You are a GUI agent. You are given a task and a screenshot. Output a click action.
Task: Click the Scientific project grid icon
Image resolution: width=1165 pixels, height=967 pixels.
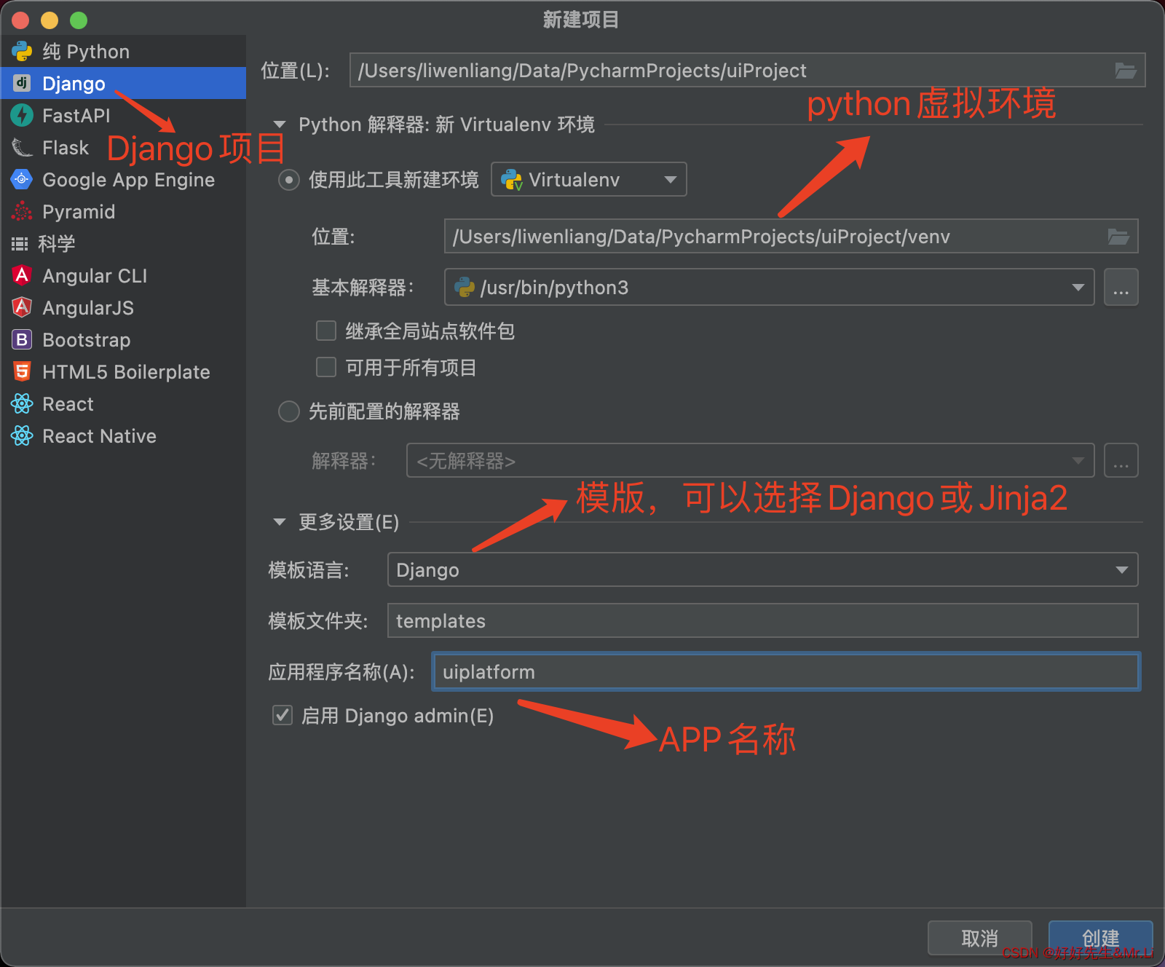point(20,243)
